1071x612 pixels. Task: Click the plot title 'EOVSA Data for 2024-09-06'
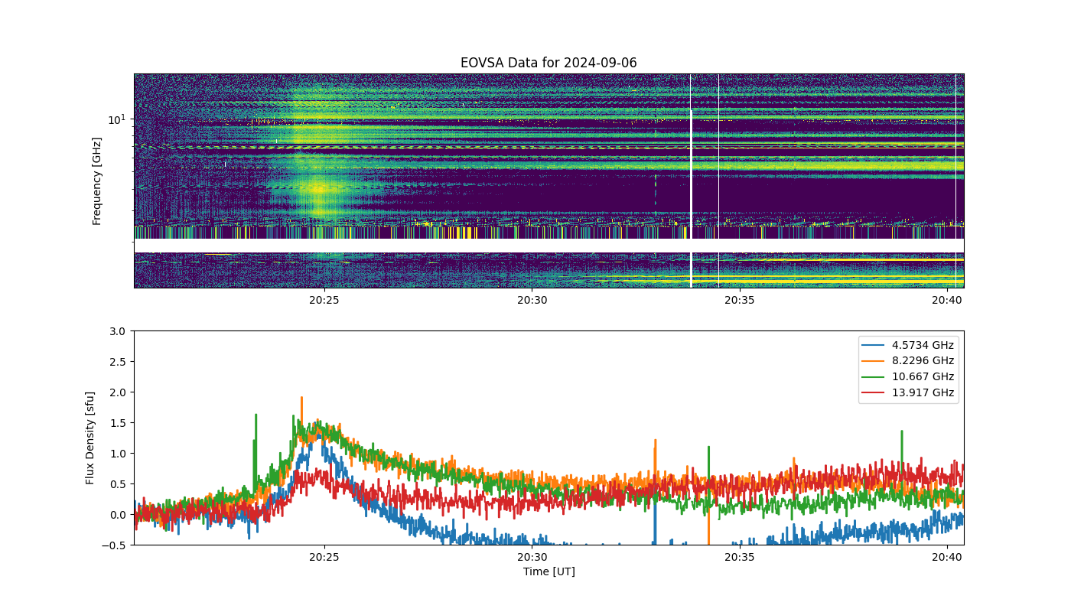coord(549,63)
